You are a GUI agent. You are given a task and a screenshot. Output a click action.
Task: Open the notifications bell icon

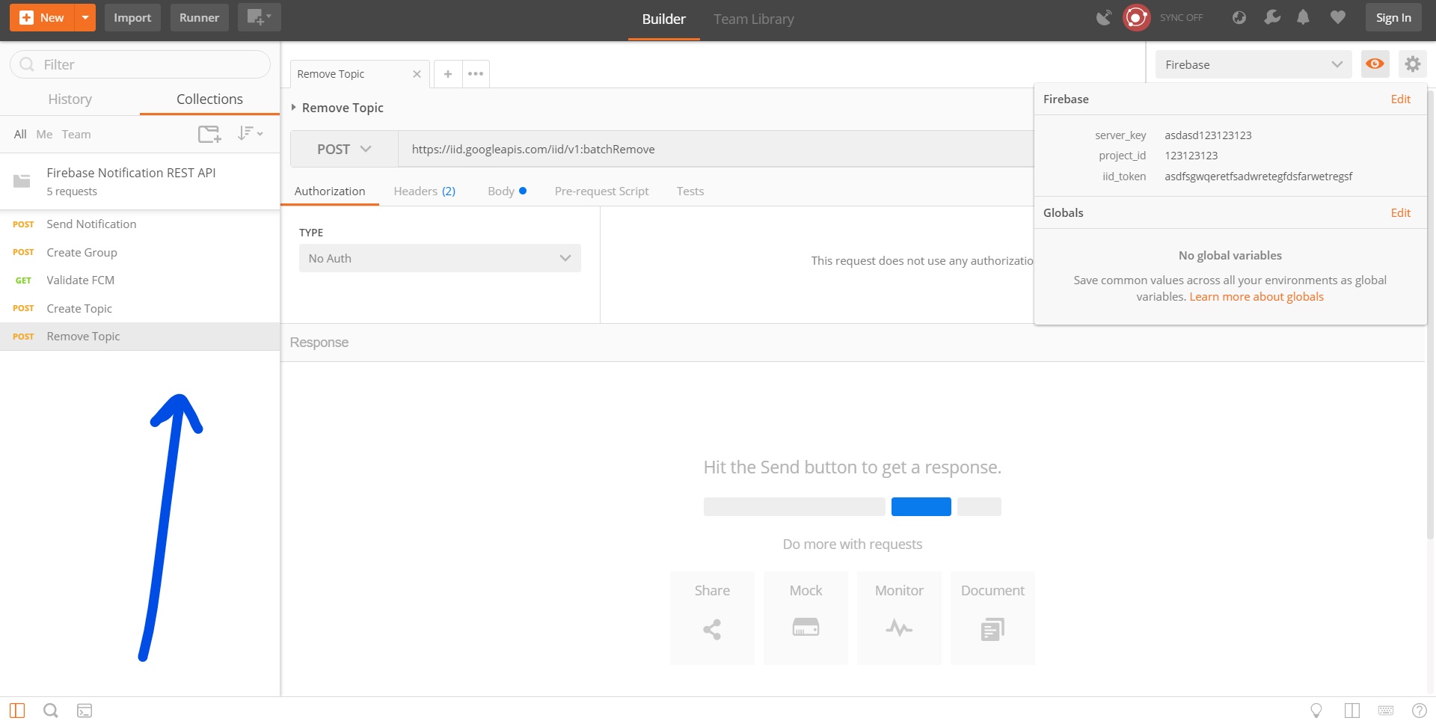(x=1303, y=17)
